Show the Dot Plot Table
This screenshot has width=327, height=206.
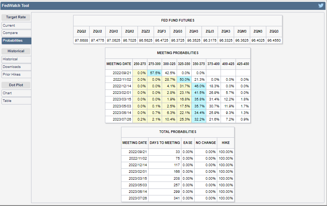click(16, 101)
